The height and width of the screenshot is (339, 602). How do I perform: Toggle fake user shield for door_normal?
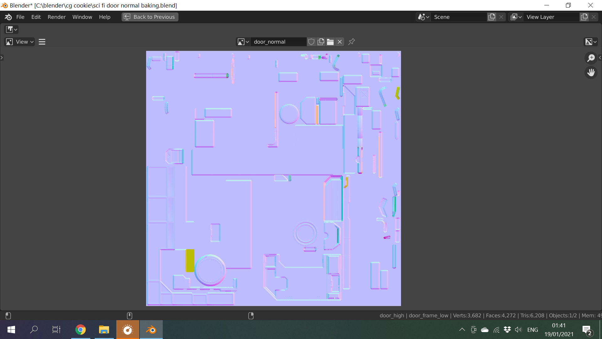pos(311,42)
